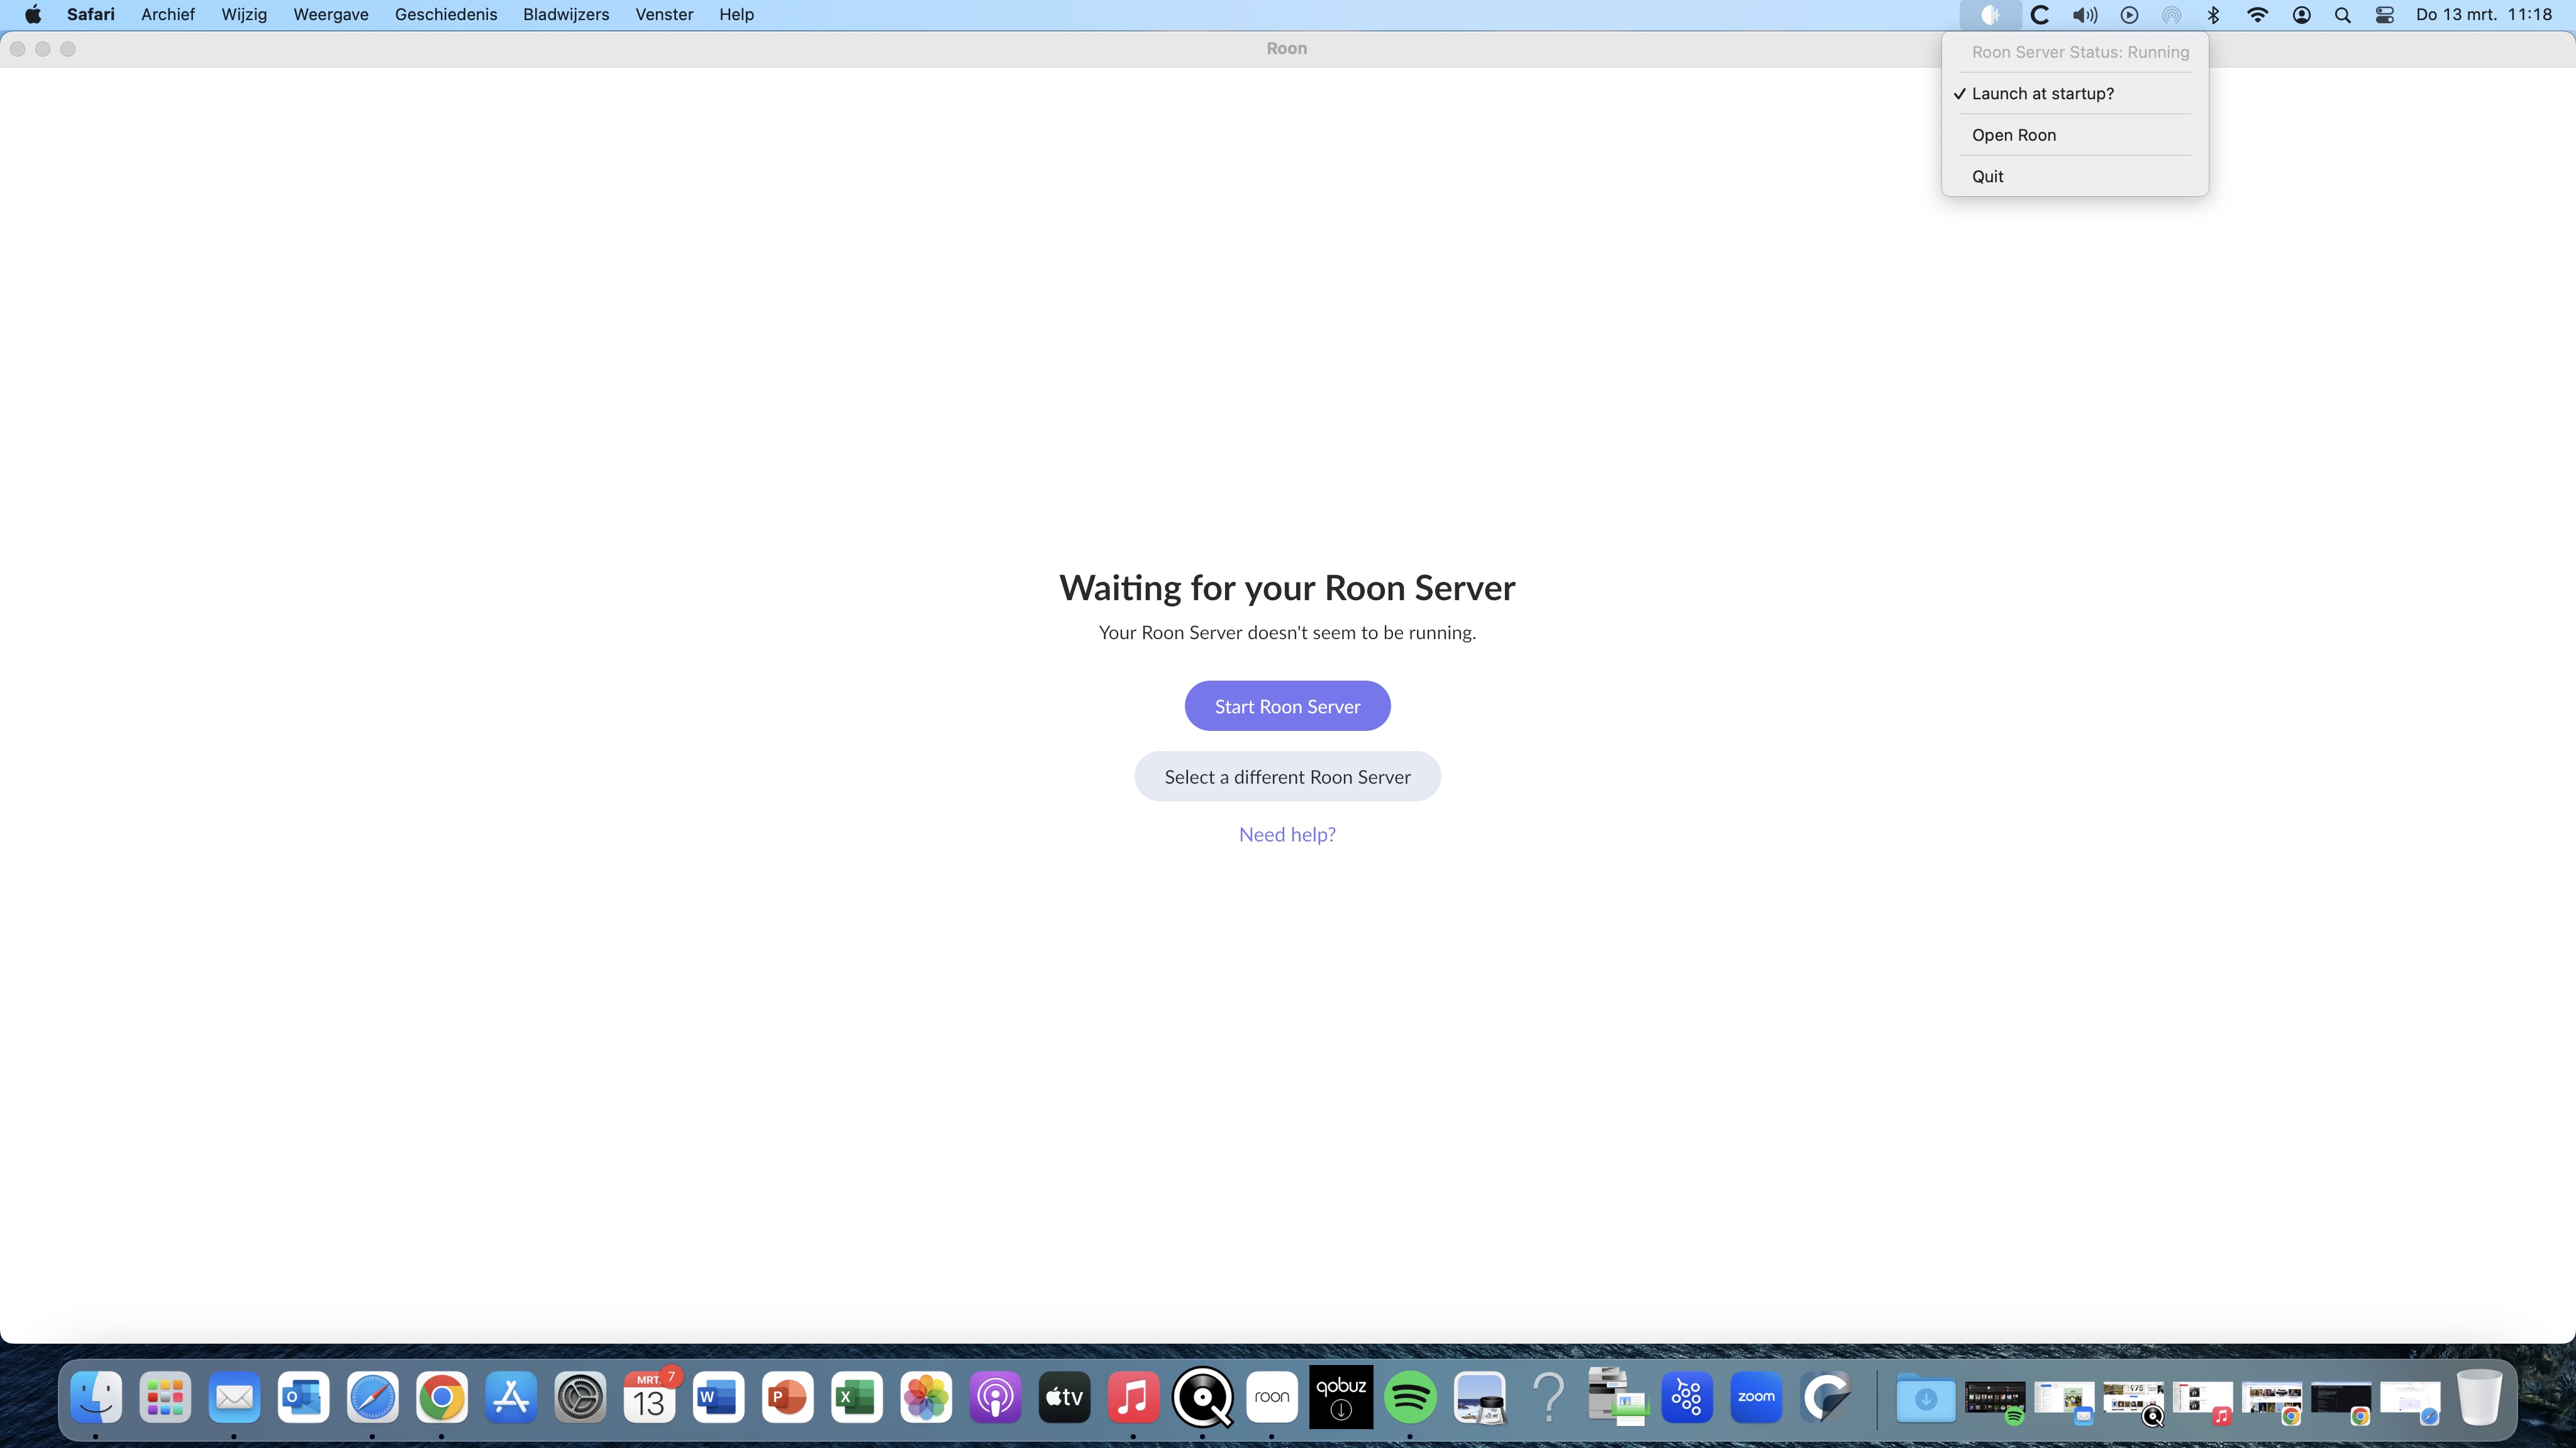Image resolution: width=2576 pixels, height=1448 pixels.
Task: Open Apple TV from the Dock
Action: pos(1064,1396)
